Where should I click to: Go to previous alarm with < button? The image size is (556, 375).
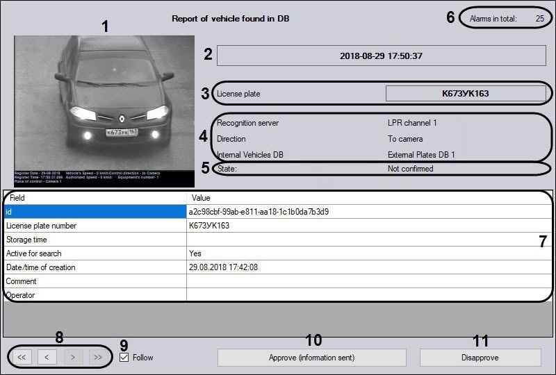[x=47, y=358]
